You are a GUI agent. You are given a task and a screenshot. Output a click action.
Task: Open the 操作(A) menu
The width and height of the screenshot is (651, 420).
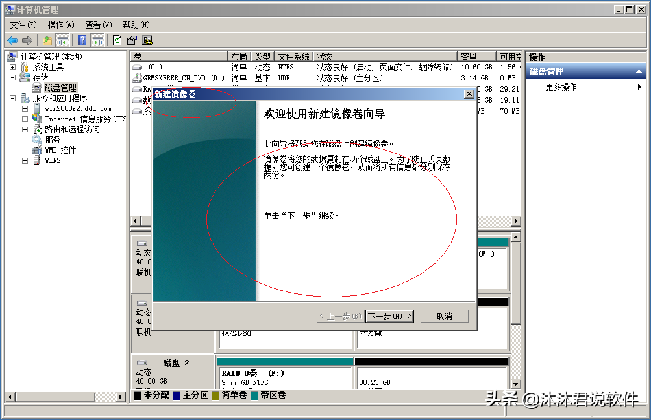[x=61, y=25]
